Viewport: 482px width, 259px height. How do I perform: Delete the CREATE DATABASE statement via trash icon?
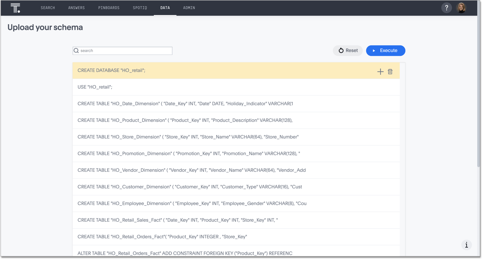point(390,71)
